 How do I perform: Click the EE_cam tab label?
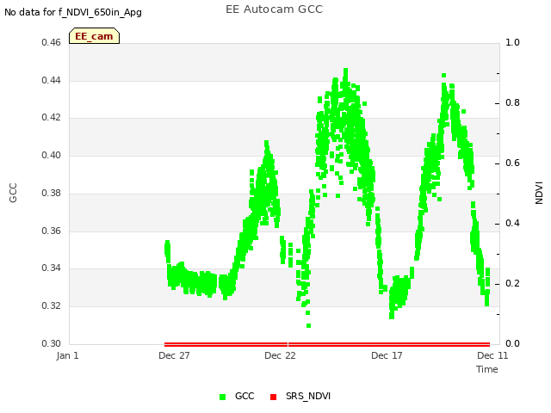coord(94,36)
